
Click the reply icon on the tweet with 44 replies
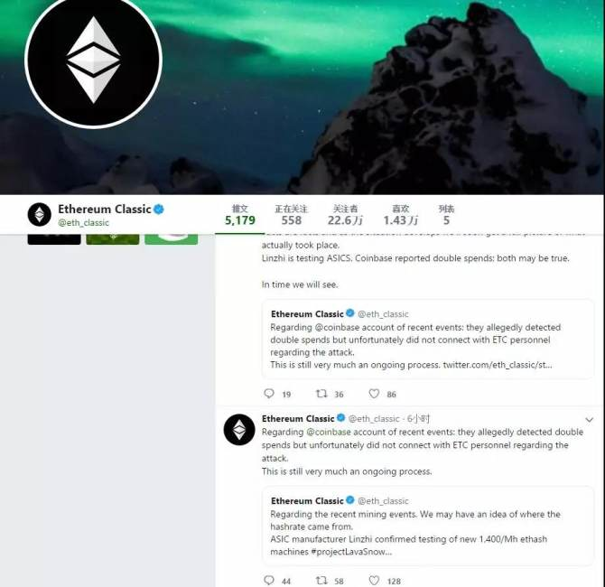(x=269, y=581)
